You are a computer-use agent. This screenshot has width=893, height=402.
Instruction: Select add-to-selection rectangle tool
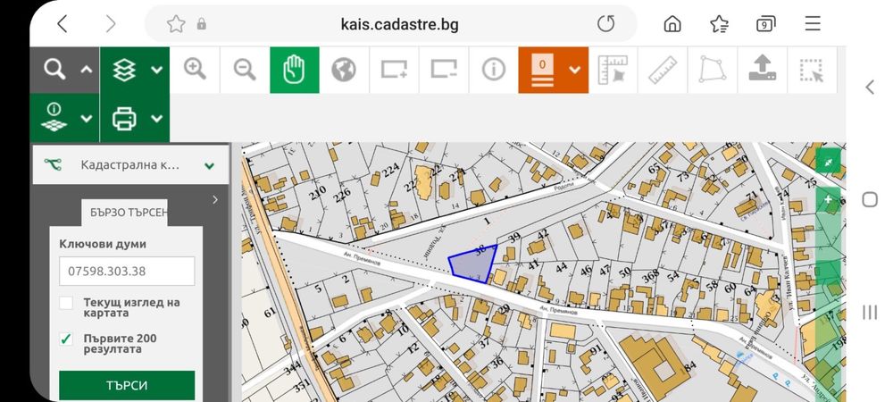click(394, 70)
